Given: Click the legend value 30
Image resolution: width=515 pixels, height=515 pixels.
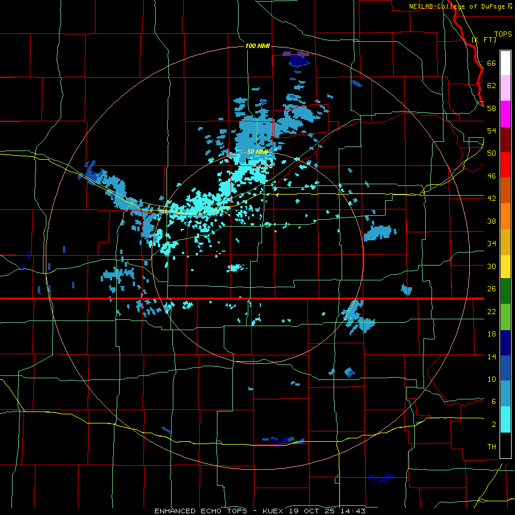Looking at the screenshot, I should point(492,266).
